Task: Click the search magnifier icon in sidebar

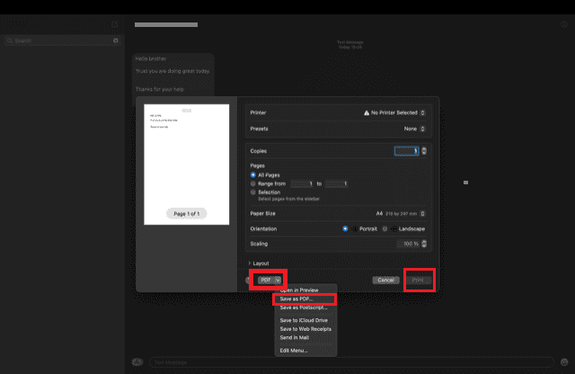Action: (x=9, y=41)
